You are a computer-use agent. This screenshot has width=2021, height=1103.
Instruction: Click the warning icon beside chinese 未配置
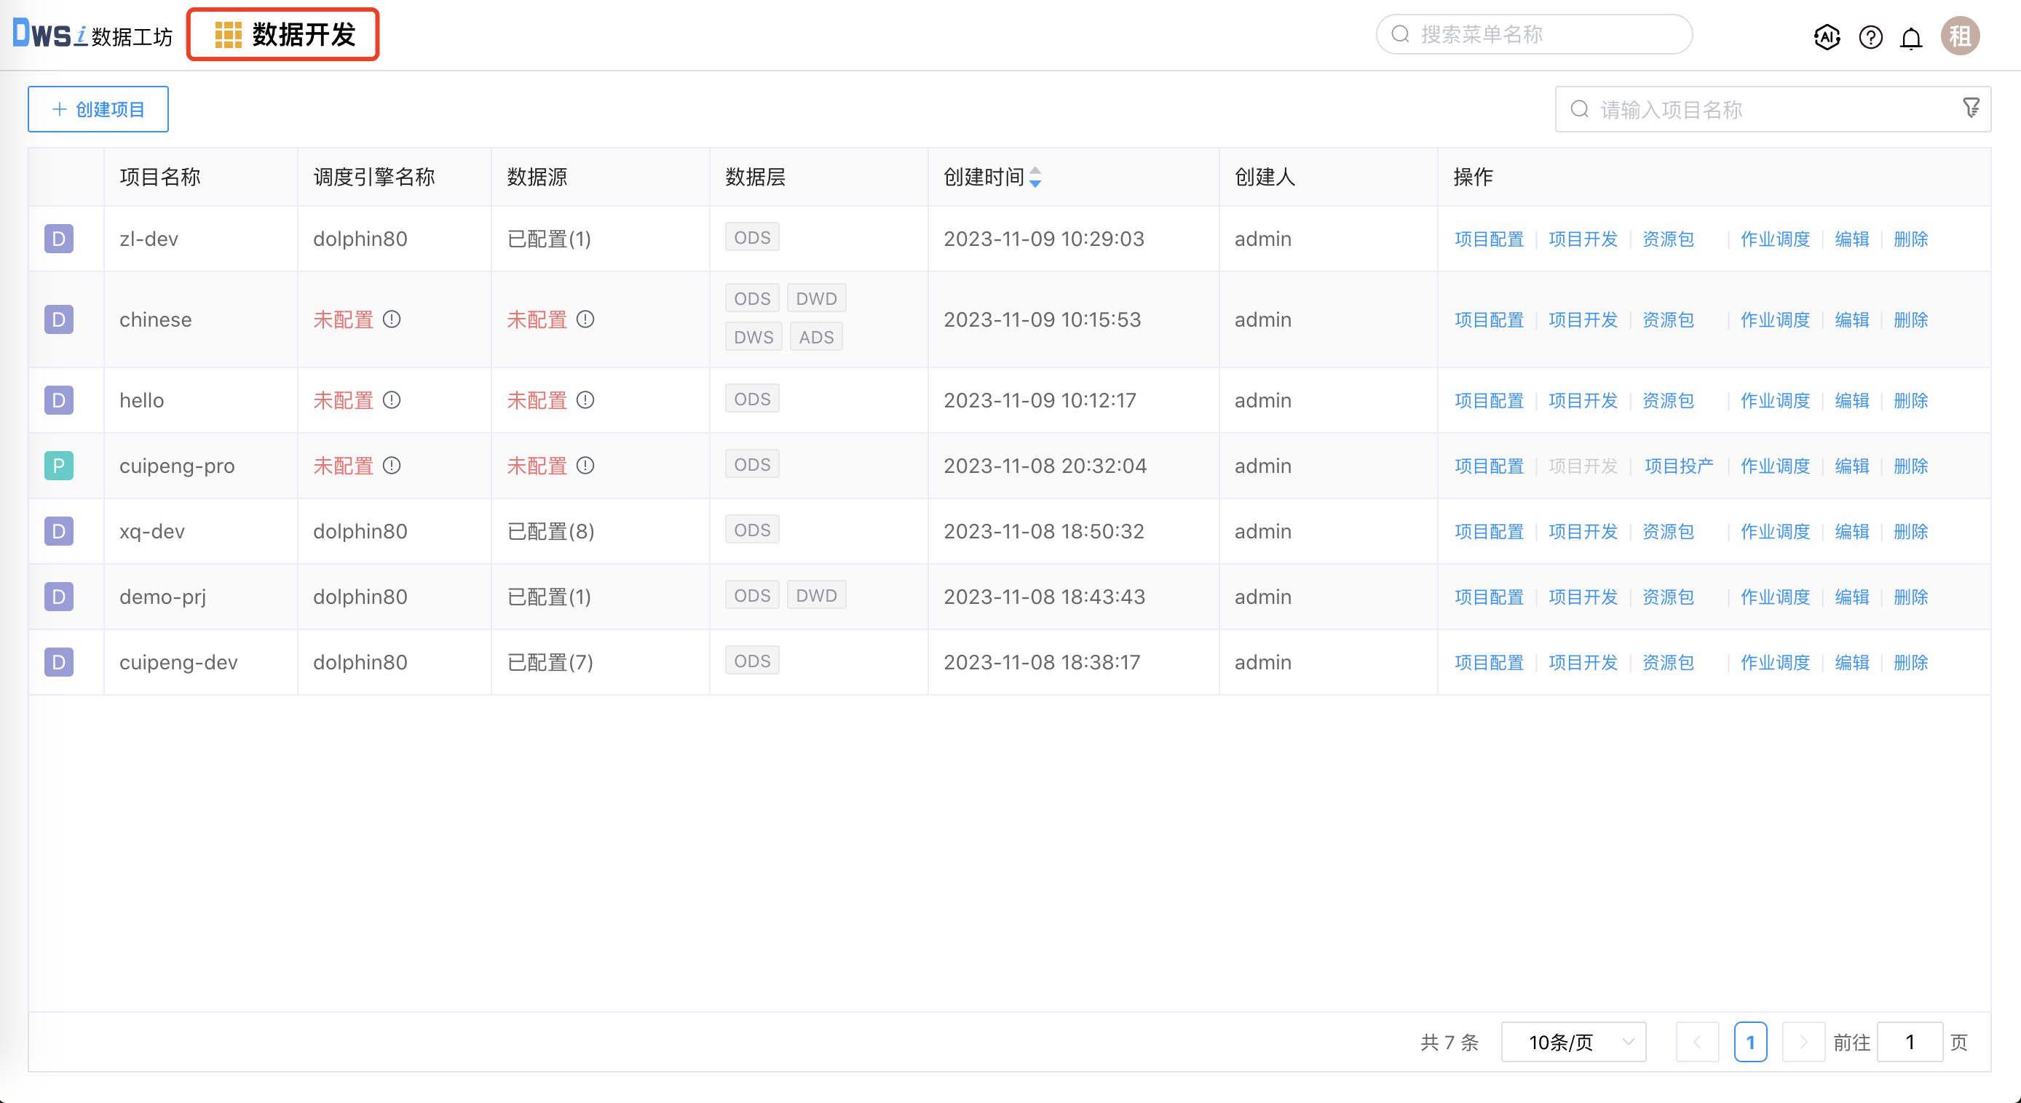tap(392, 319)
